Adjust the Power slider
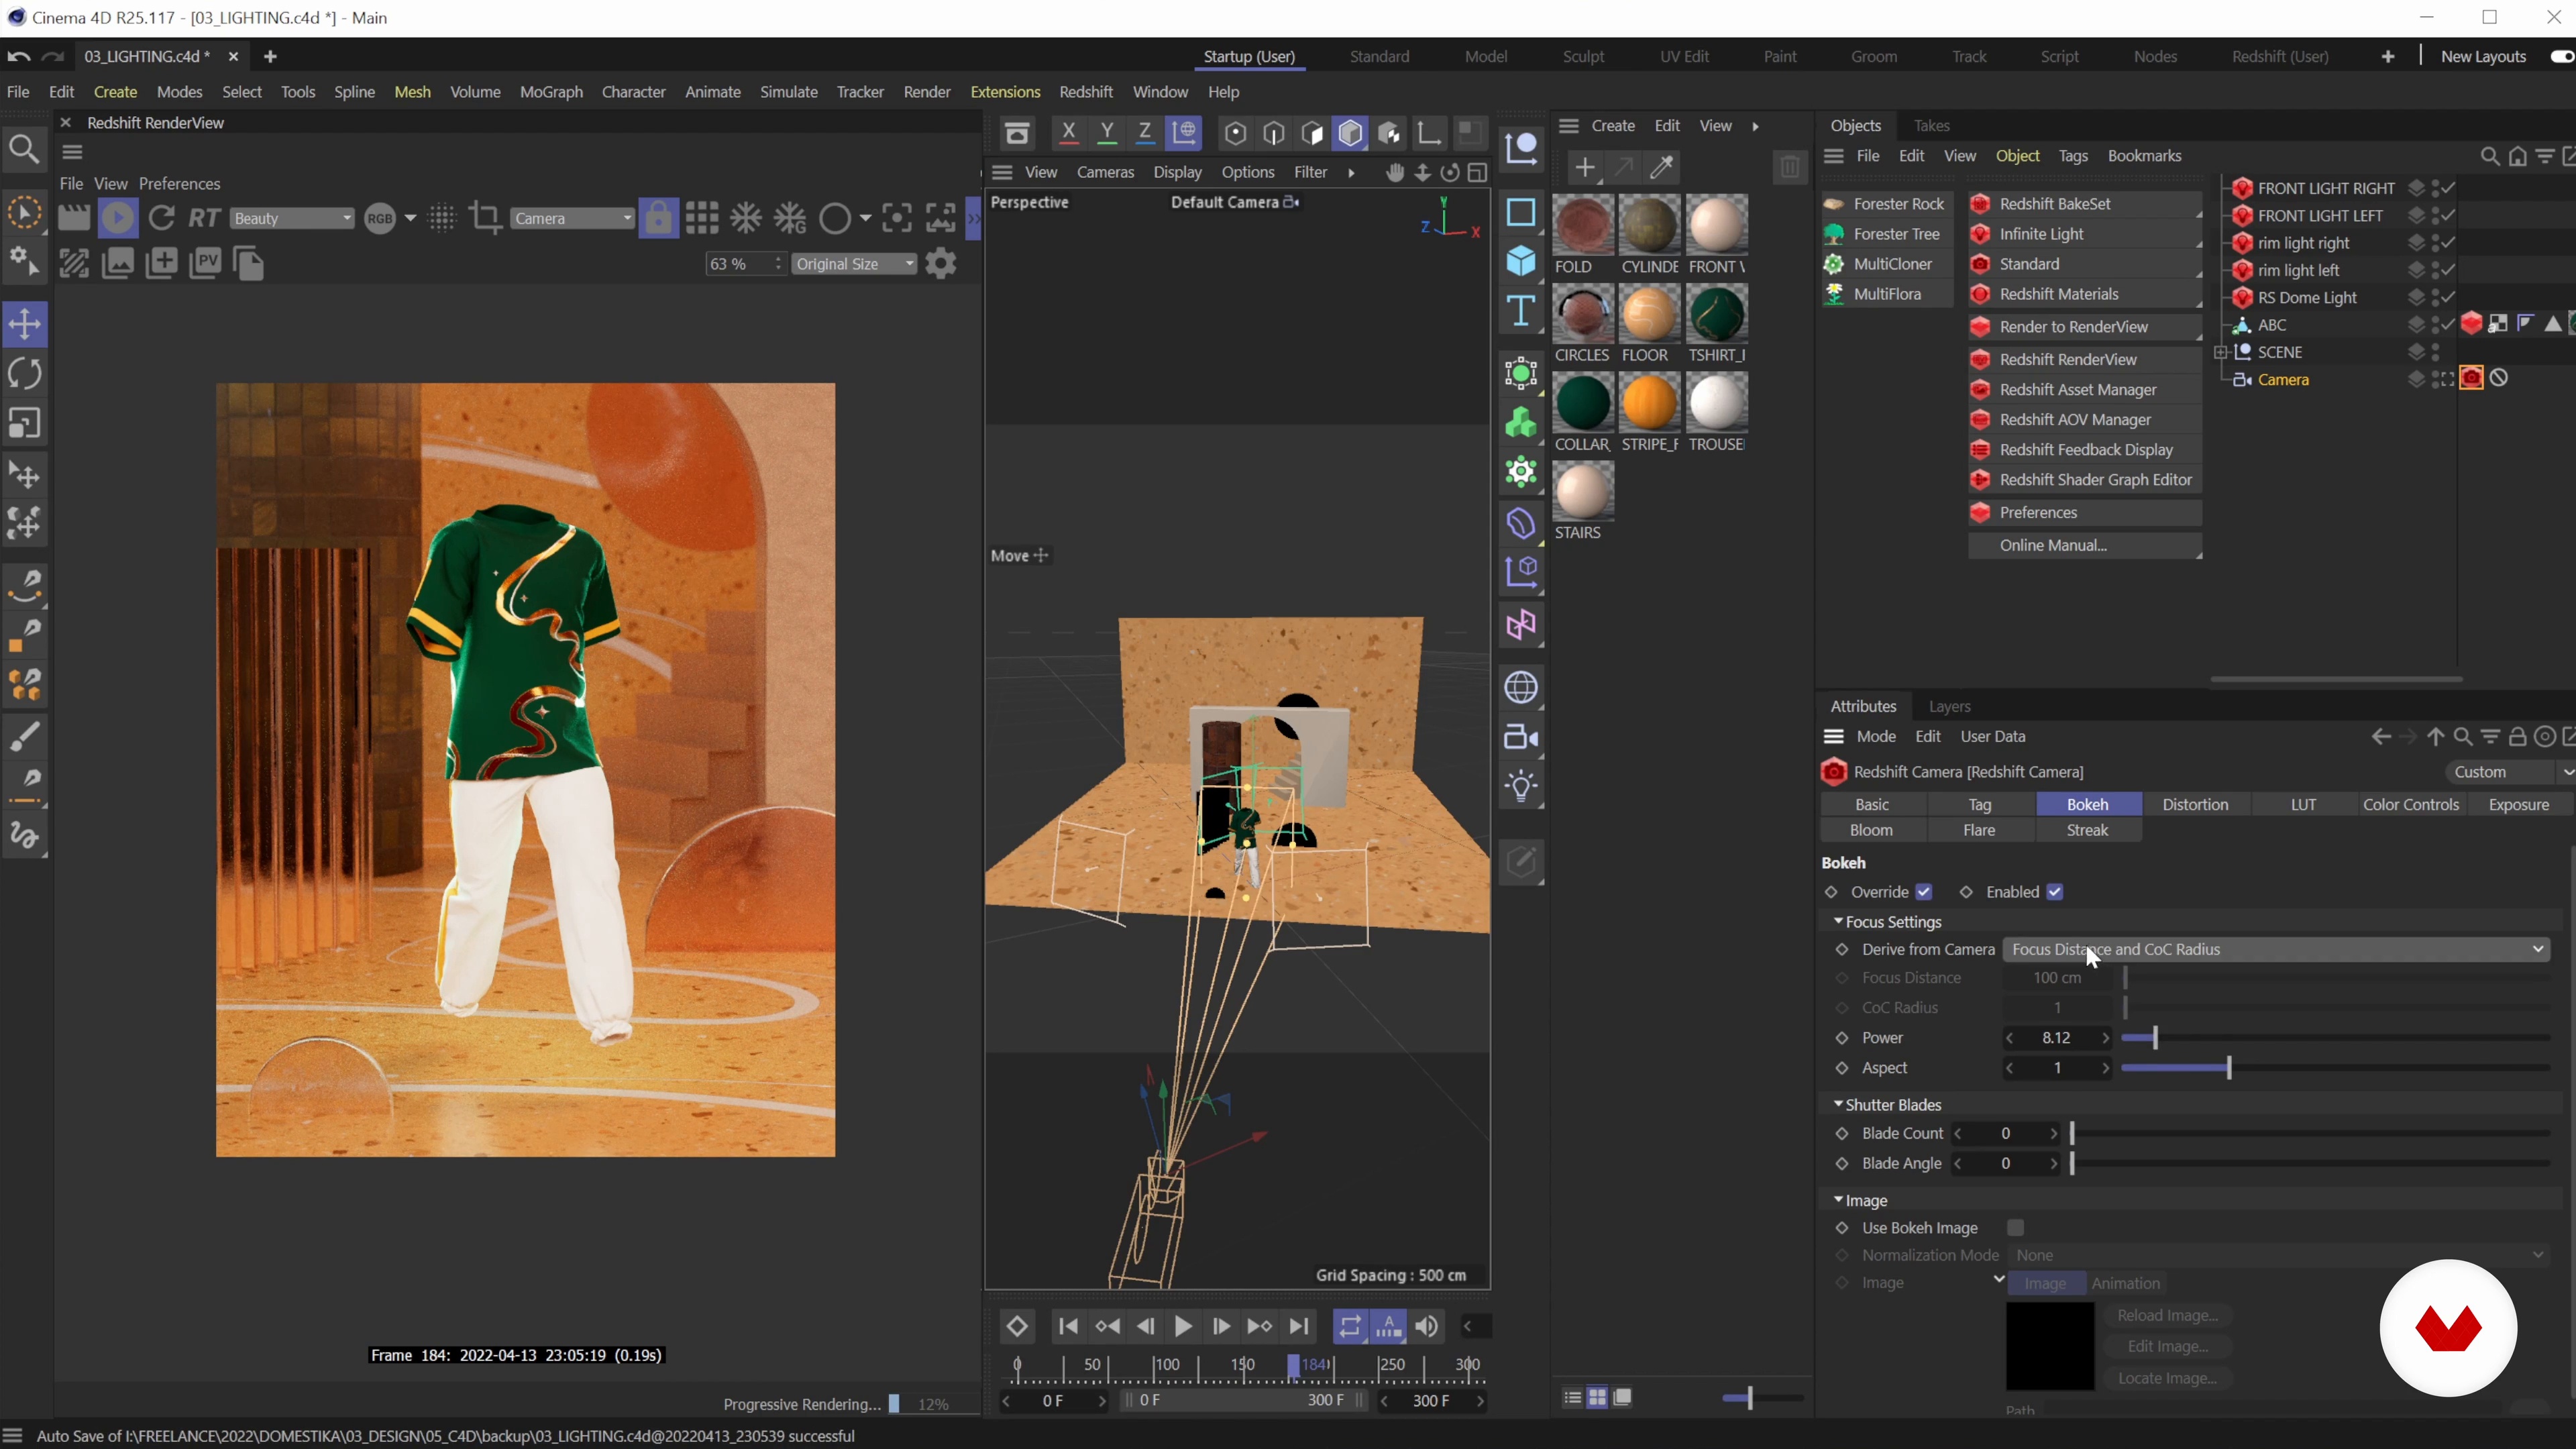2576x1449 pixels. (2336, 1038)
